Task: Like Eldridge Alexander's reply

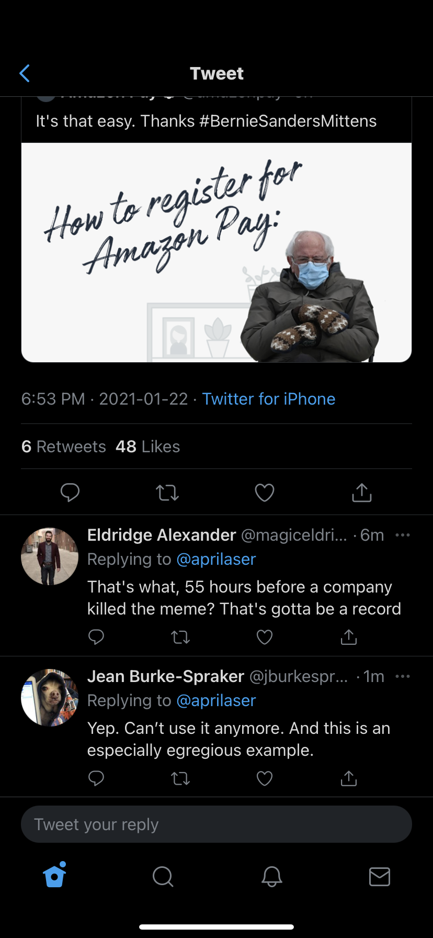Action: (x=265, y=637)
